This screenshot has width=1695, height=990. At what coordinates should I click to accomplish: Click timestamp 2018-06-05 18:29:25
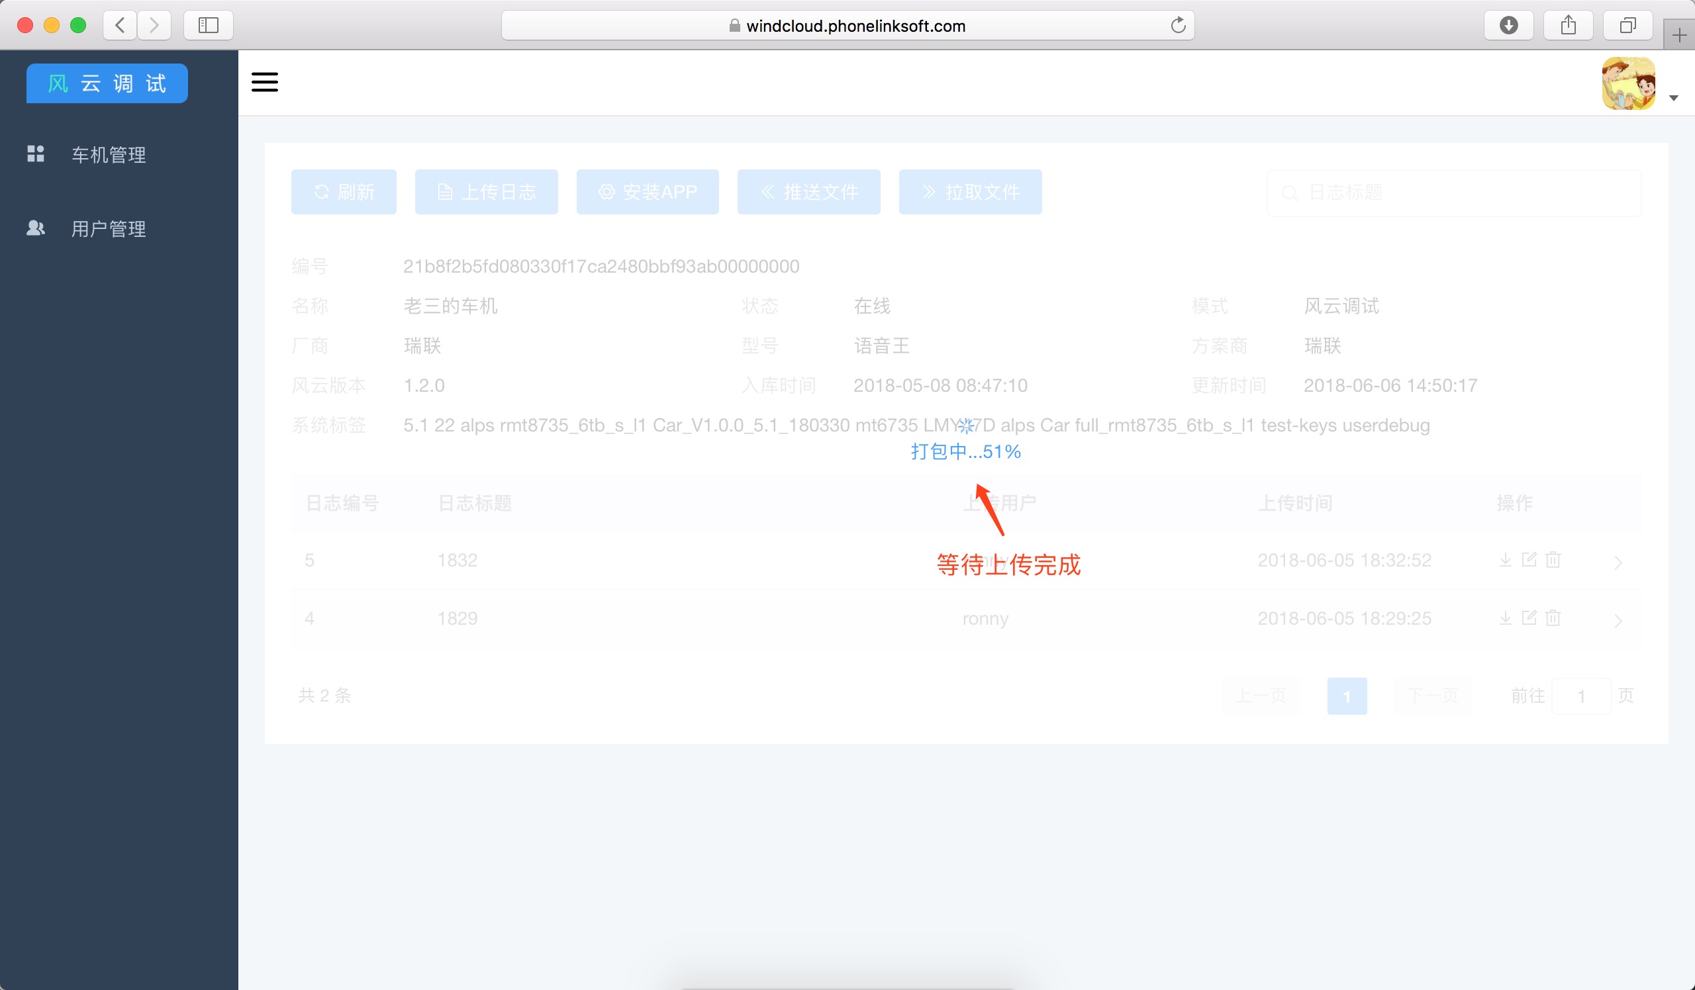tap(1344, 617)
